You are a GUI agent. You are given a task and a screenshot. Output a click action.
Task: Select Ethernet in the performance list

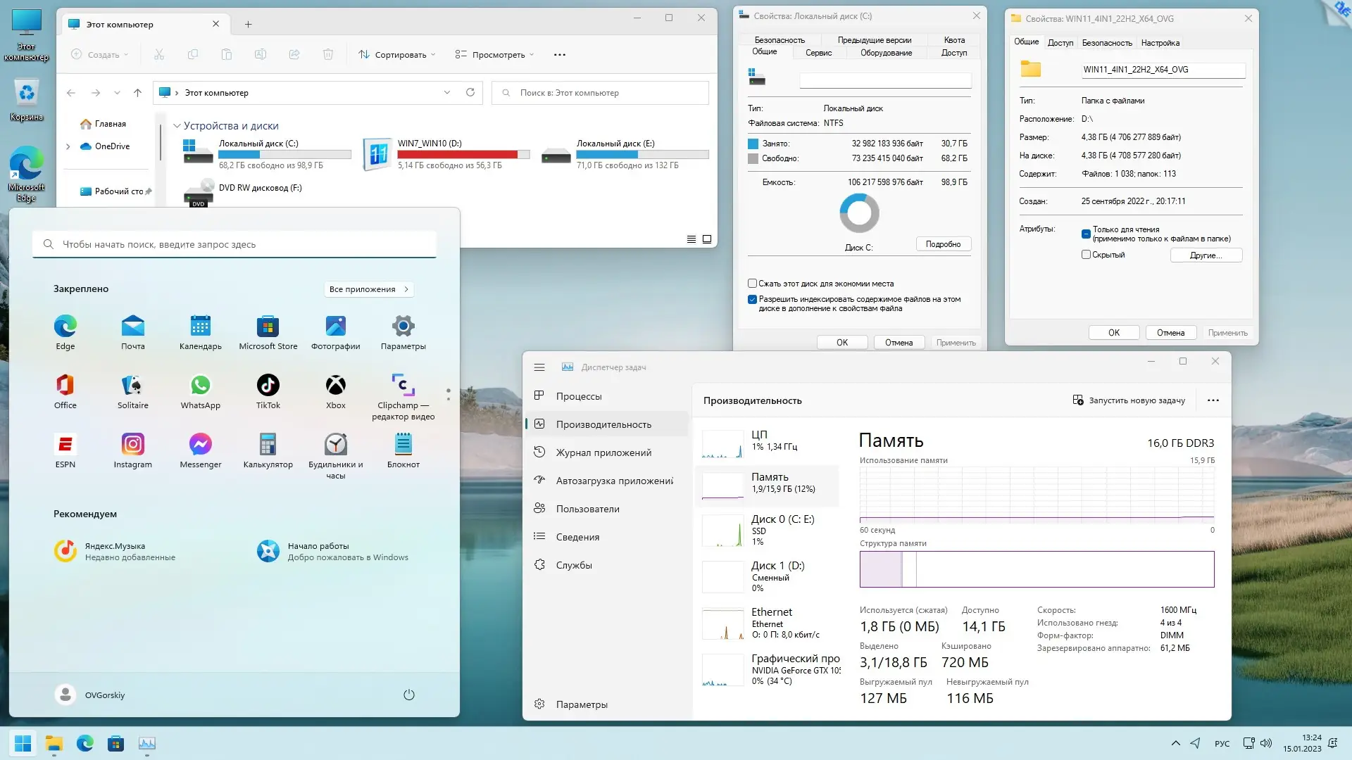point(771,623)
